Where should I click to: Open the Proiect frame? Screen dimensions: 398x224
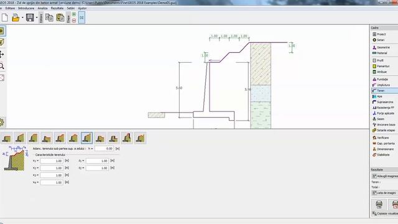pos(384,34)
